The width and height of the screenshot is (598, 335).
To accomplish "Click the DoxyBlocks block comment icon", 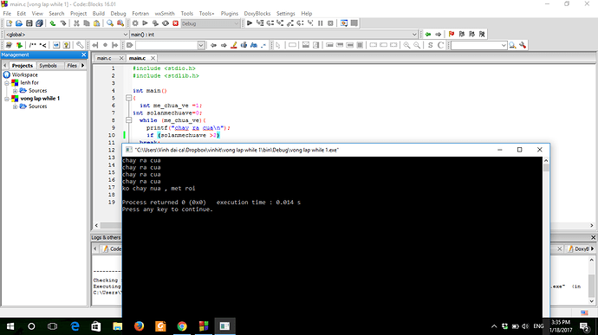I will coord(32,45).
